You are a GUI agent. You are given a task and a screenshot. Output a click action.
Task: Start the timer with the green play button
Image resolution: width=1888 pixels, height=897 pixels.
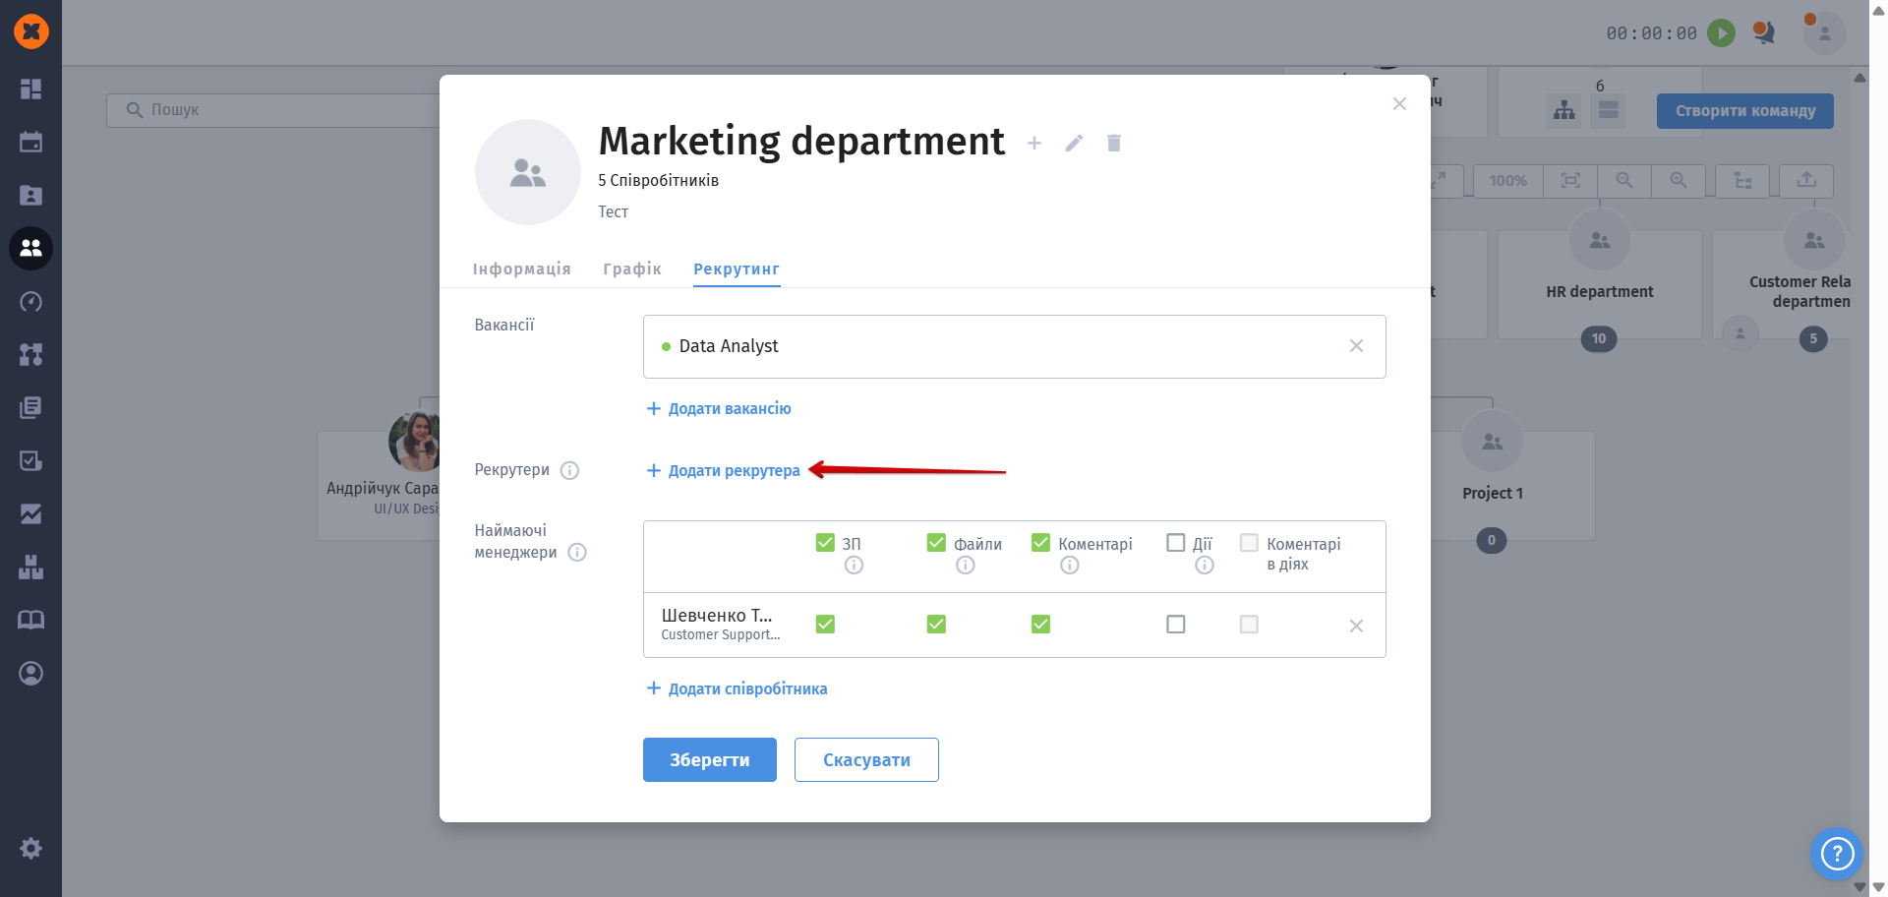coord(1721,32)
